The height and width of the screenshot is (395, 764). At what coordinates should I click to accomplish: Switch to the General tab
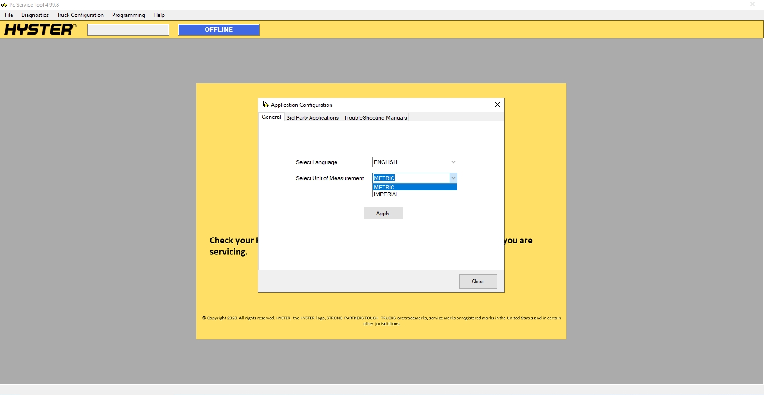(x=271, y=117)
